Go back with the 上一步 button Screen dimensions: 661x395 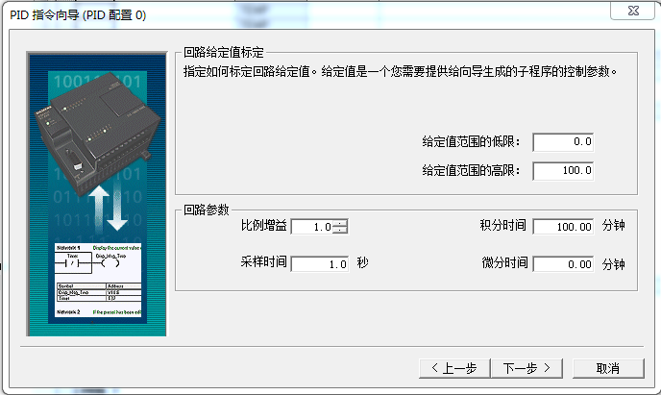(453, 368)
